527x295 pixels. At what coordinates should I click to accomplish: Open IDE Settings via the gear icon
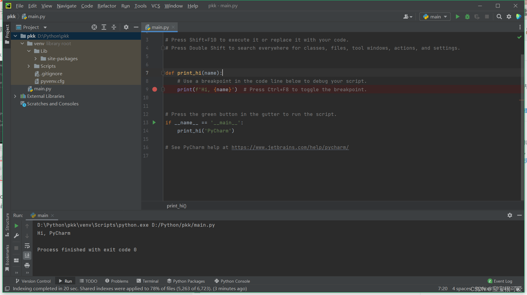[x=509, y=17]
